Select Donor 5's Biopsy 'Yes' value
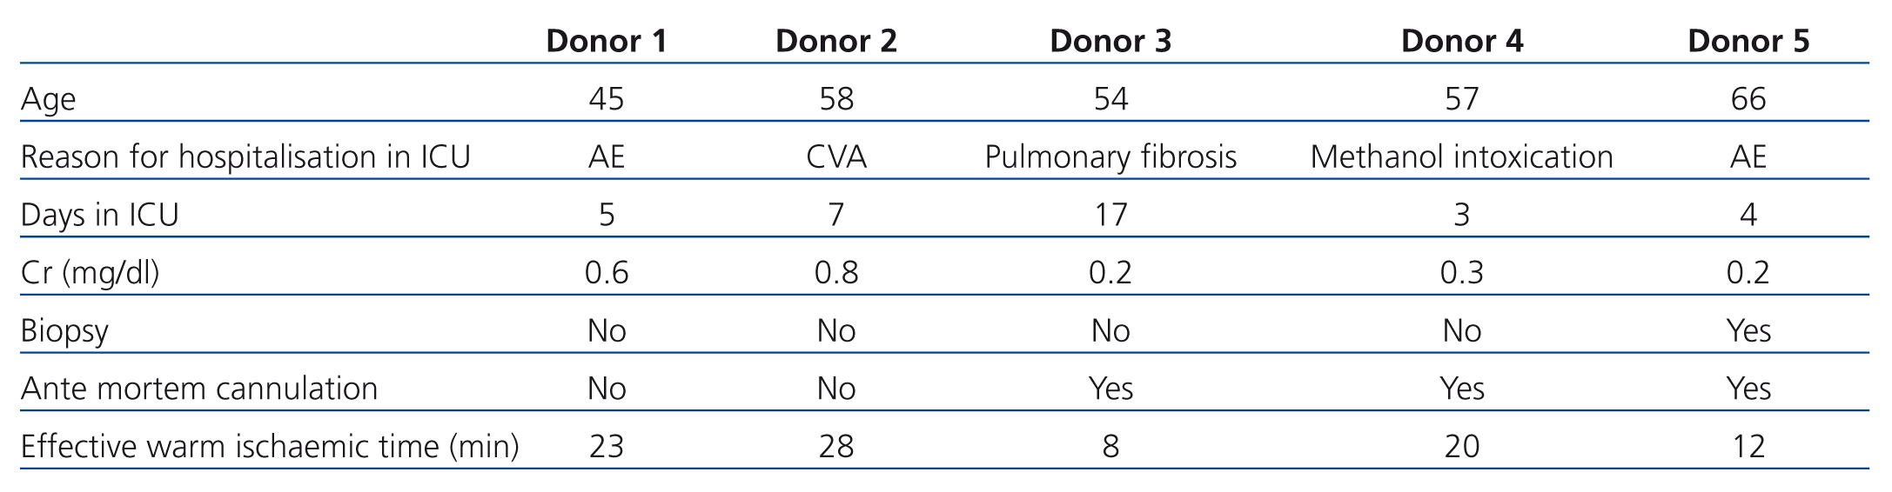 click(1748, 331)
